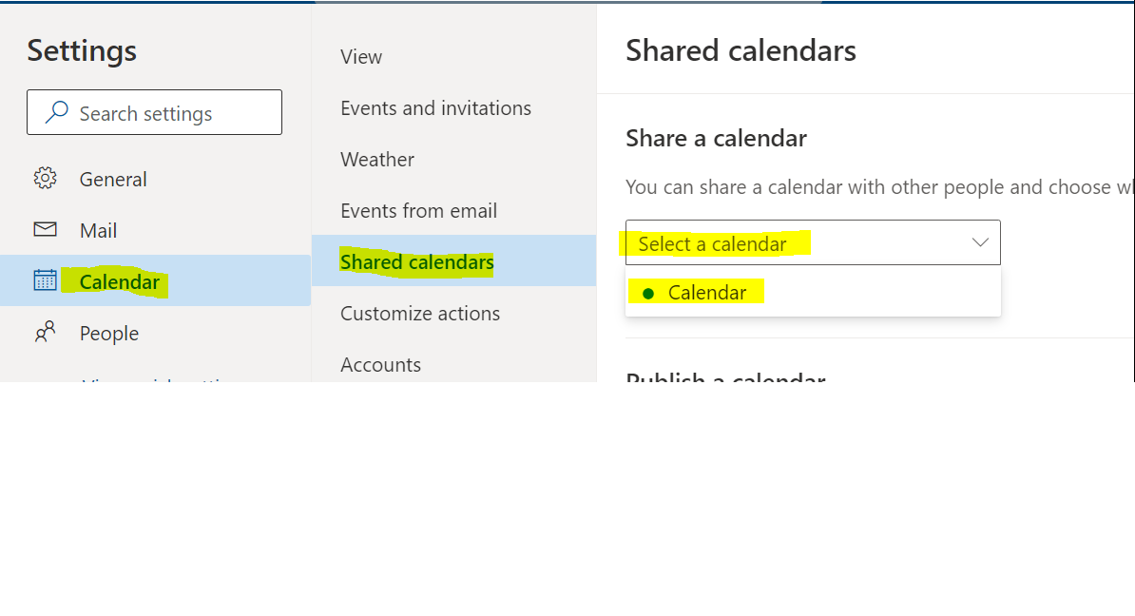The height and width of the screenshot is (616, 1135).
Task: Click the green dot beside Calendar option
Action: pyautogui.click(x=648, y=293)
